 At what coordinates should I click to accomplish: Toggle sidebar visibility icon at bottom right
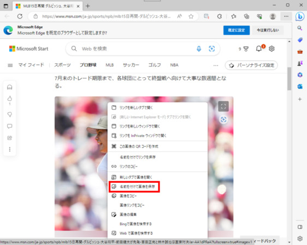point(300,227)
